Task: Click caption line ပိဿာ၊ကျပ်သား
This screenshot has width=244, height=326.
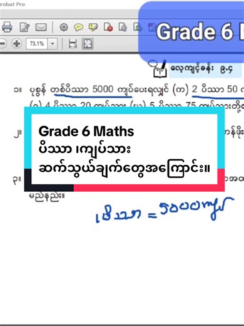Action: pyautogui.click(x=84, y=149)
